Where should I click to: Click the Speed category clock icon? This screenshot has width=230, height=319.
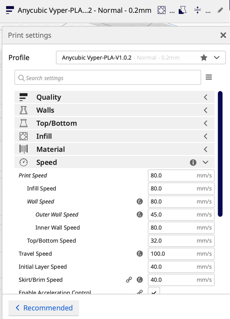[x=23, y=162]
